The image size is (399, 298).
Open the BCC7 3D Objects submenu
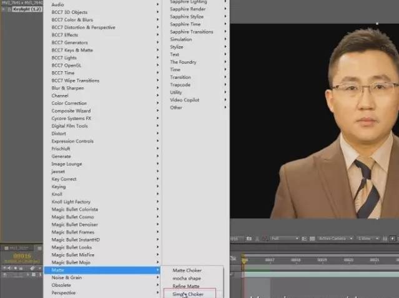(102, 12)
